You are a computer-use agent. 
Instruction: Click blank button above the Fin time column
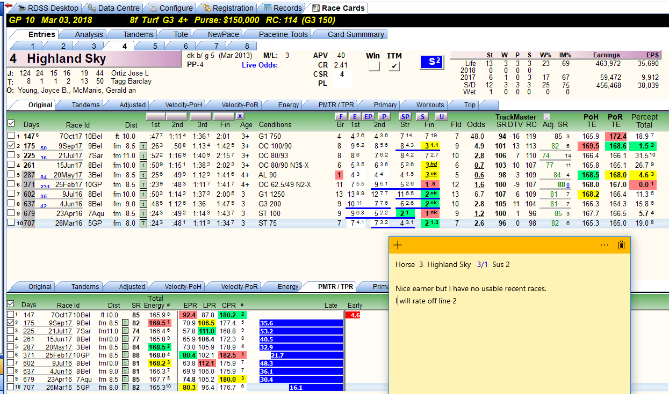coord(224,116)
